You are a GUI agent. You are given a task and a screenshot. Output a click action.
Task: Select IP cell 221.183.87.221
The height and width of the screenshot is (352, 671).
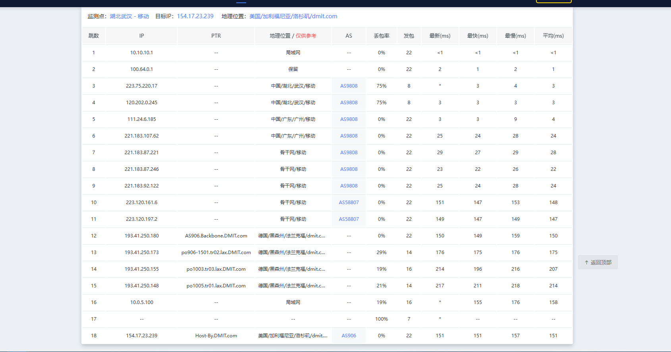click(x=142, y=153)
